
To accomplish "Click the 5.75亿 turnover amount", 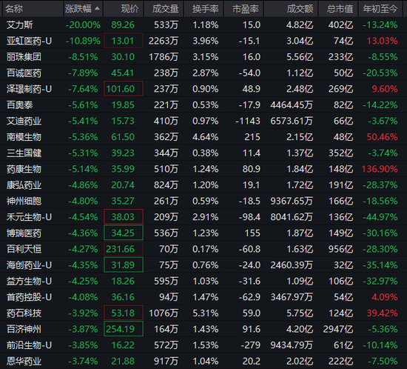I will click(300, 313).
